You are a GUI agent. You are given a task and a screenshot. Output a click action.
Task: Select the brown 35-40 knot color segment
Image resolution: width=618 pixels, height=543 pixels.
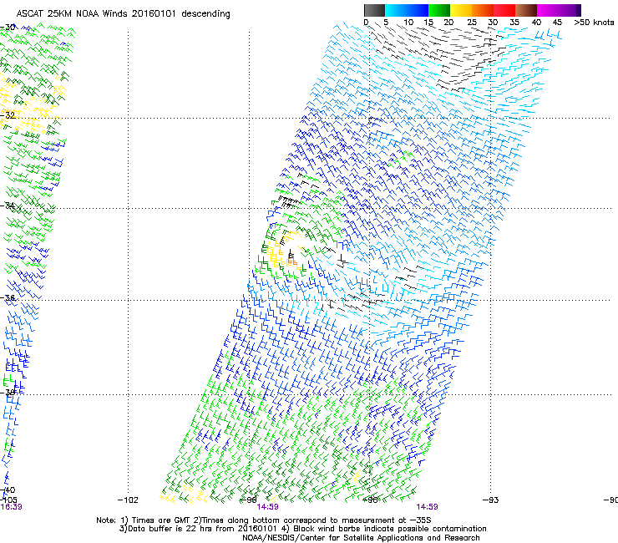(x=526, y=10)
